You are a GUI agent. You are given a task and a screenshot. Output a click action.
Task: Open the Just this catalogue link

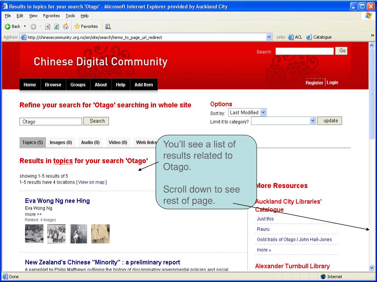coord(265,219)
